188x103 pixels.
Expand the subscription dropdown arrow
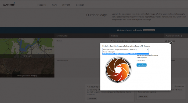148,49
